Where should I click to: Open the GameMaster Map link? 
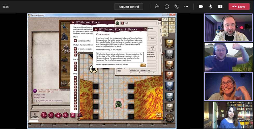[x=84, y=41]
